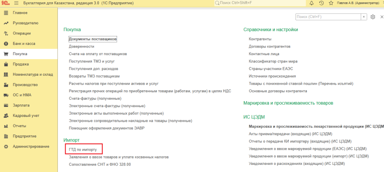Image resolution: width=384 pixels, height=172 pixels.
Task: Click the Руководителю chart icon
Action: pos(6,23)
